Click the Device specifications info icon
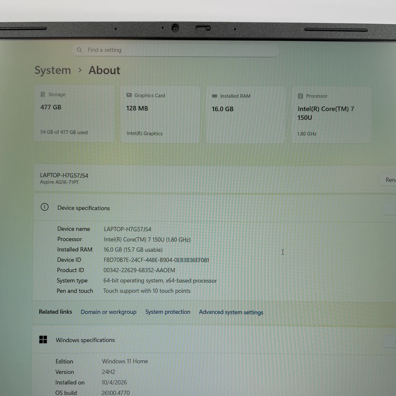The width and height of the screenshot is (396, 396). [45, 207]
